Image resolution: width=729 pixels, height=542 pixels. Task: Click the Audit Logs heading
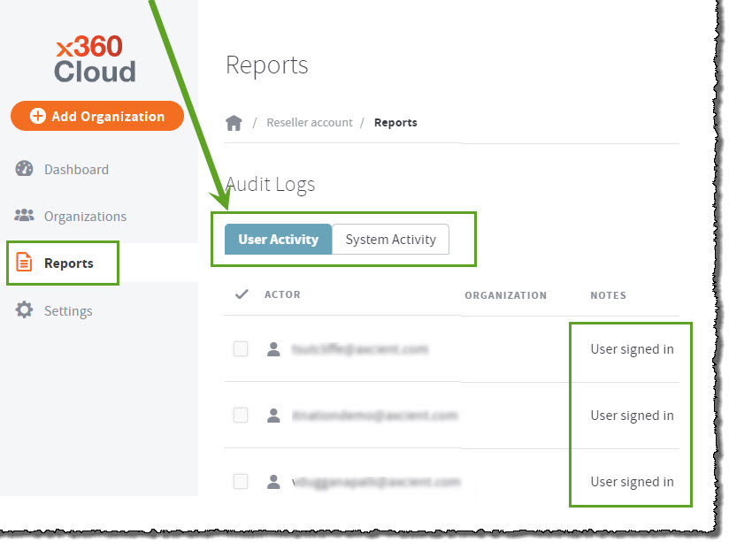[270, 185]
